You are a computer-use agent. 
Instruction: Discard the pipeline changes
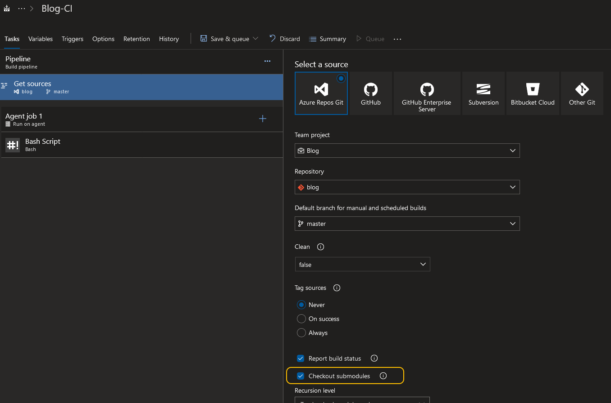284,39
